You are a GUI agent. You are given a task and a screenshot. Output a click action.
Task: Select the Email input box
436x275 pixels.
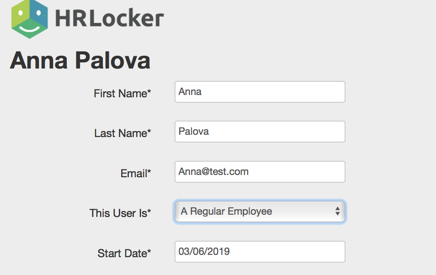260,172
